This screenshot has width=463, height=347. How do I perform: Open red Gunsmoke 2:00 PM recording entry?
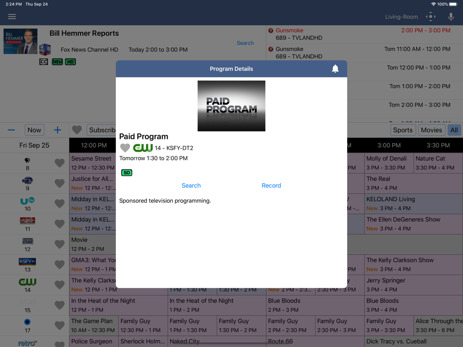click(x=364, y=34)
